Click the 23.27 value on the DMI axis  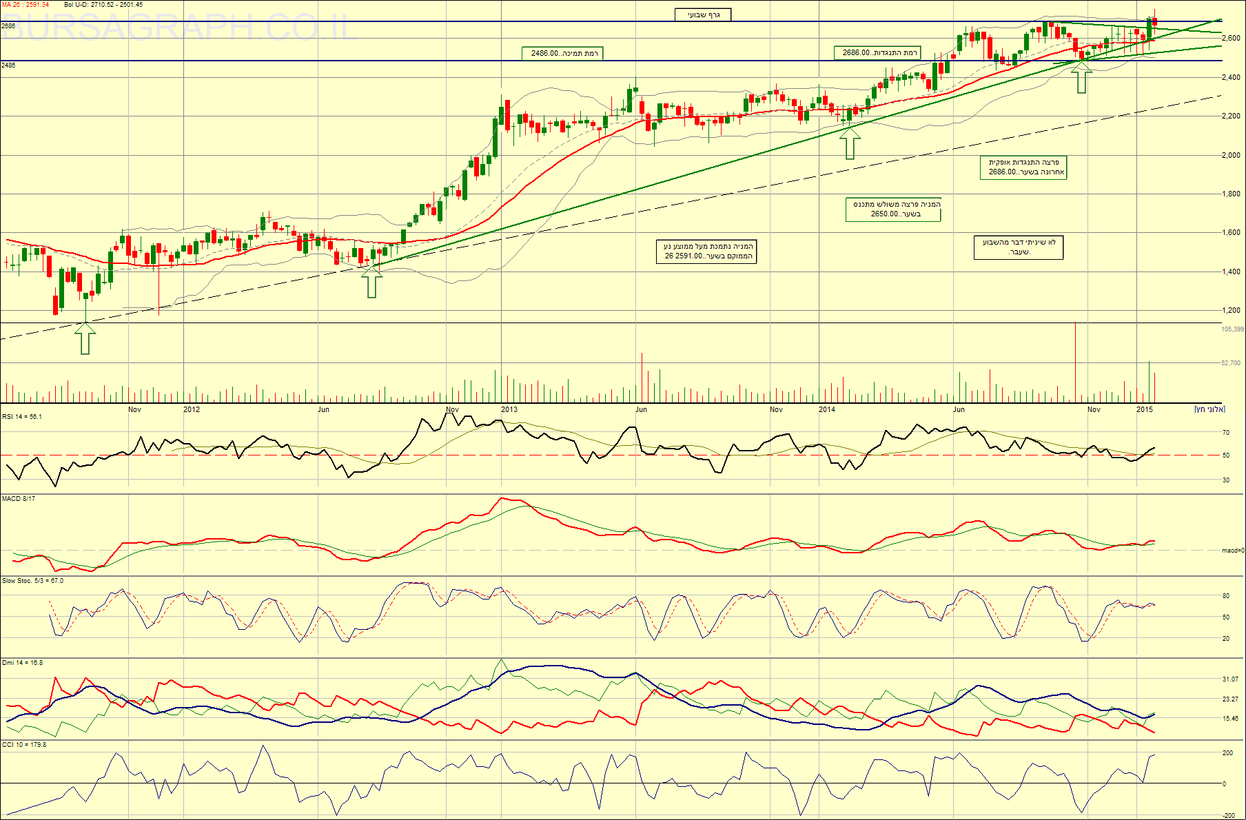click(x=1230, y=699)
